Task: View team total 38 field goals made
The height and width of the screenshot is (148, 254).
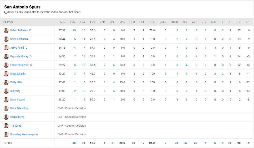Action: [74, 143]
